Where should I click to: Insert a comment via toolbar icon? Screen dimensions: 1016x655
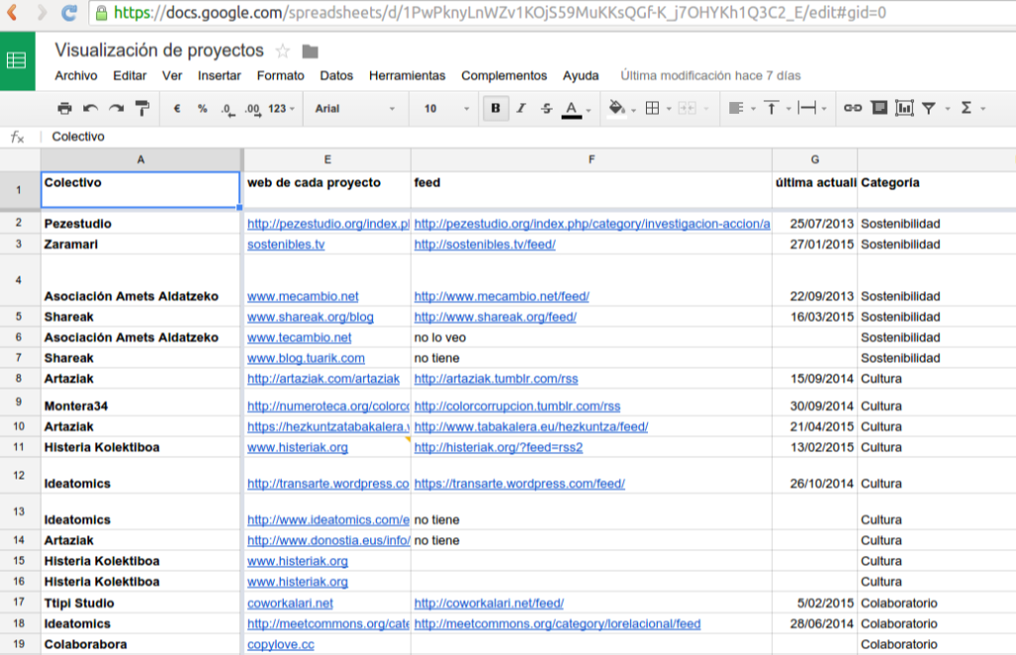pyautogui.click(x=879, y=108)
